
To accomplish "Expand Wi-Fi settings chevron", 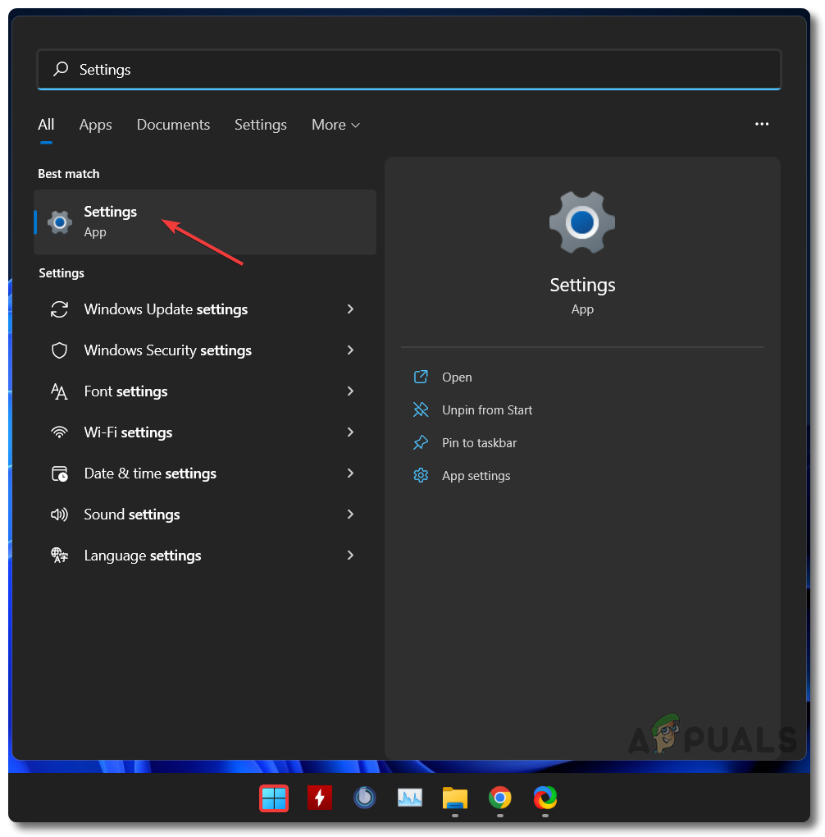I will tap(350, 432).
